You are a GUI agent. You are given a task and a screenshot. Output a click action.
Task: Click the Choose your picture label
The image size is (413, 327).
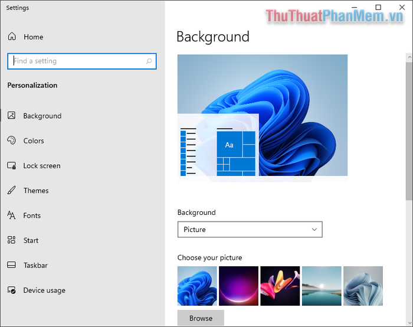[209, 257]
